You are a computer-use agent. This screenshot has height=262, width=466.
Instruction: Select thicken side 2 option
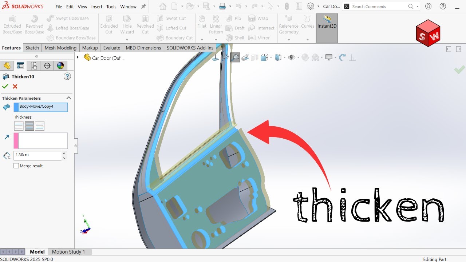(40, 126)
